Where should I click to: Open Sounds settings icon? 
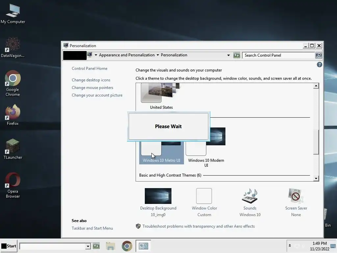point(250,196)
